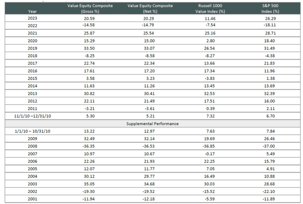Select S&P 500 value 11.96 for 2016
Image resolution: width=303 pixels, height=204 pixels.
(269, 71)
